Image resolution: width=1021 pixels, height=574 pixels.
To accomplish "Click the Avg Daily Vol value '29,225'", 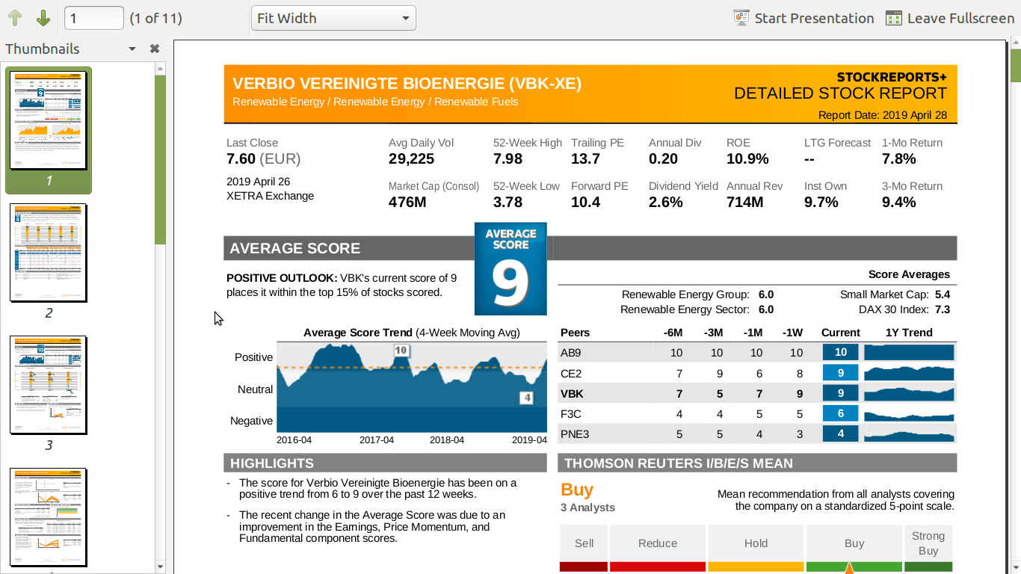I will (411, 158).
